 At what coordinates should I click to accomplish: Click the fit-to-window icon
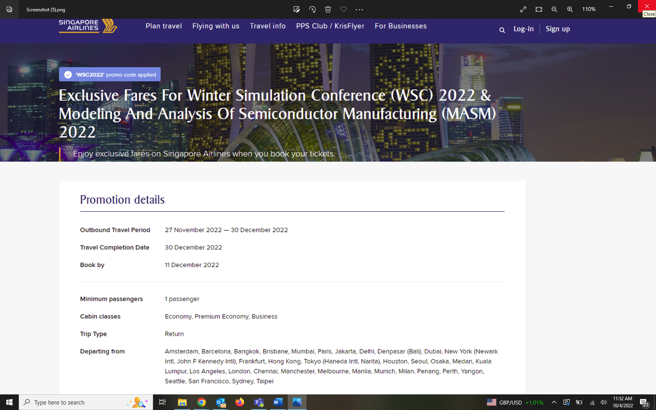(539, 9)
